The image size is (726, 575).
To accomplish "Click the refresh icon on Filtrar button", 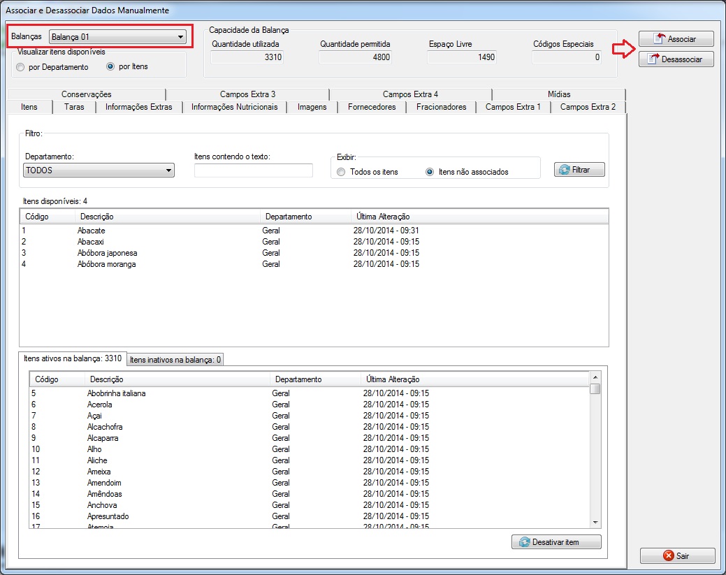I will pyautogui.click(x=565, y=170).
